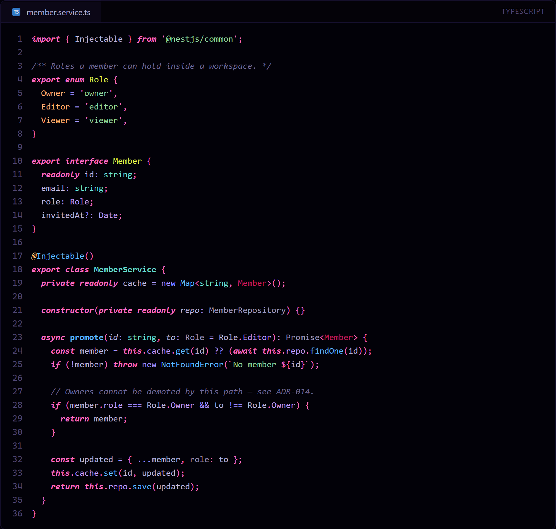
Task: Click the email property on line 12
Action: pos(53,188)
